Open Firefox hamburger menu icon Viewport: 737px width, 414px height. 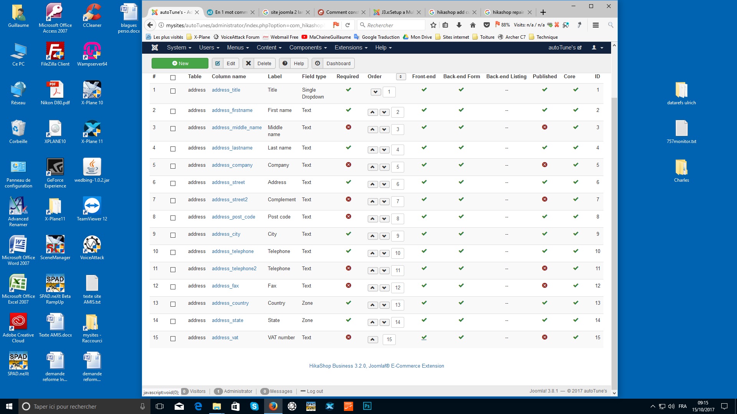pyautogui.click(x=596, y=25)
